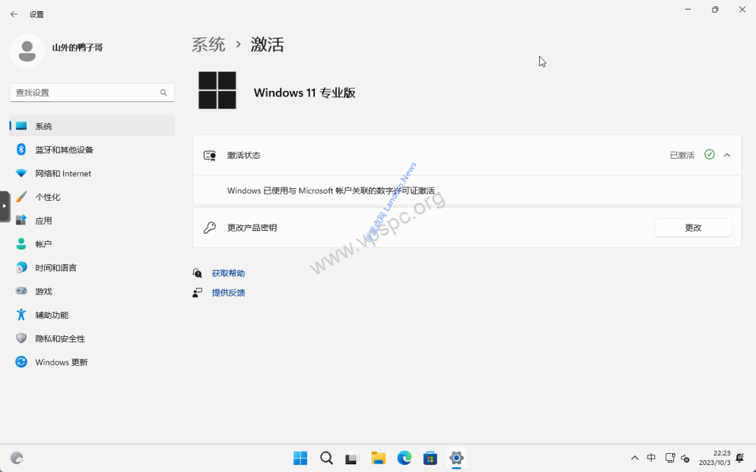Show hidden tray icons chevron
Image resolution: width=756 pixels, height=472 pixels.
tap(634, 458)
